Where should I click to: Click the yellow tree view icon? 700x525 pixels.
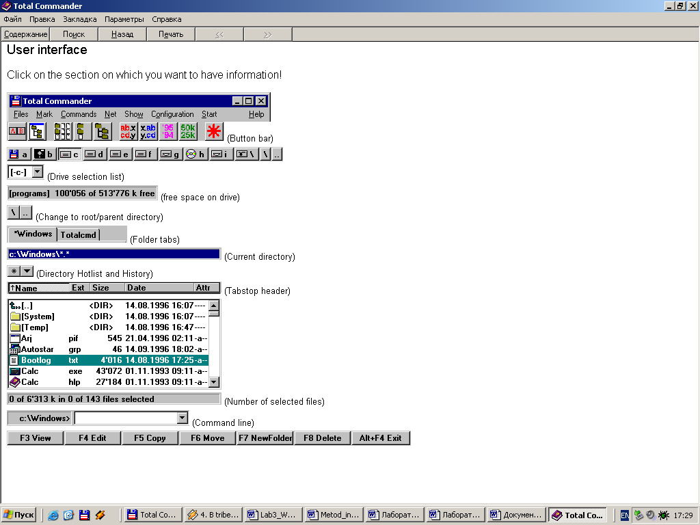point(102,132)
